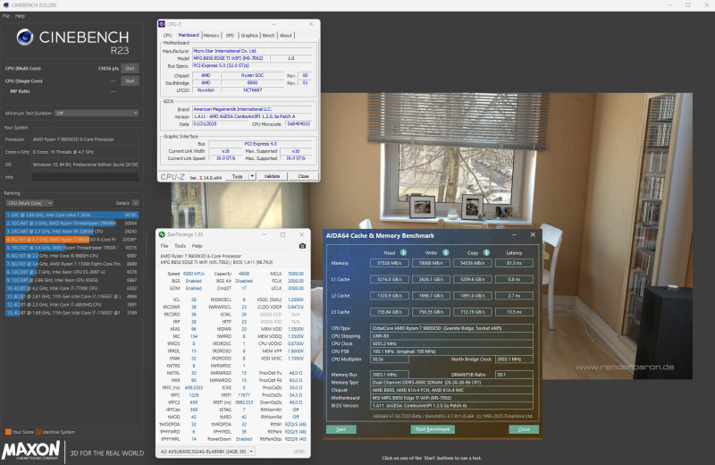The height and width of the screenshot is (465, 715).
Task: Click the MAXON logo at bottom left
Action: tap(30, 451)
